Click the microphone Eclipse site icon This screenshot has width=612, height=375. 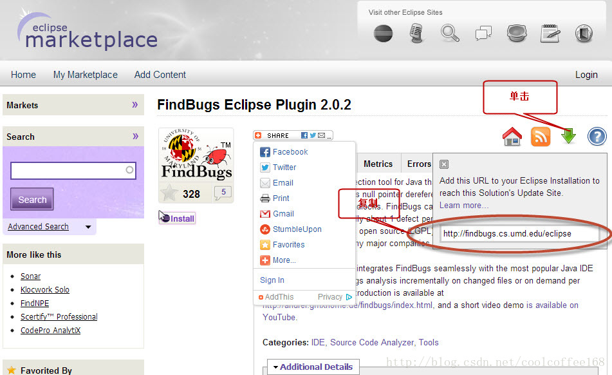[x=416, y=34]
